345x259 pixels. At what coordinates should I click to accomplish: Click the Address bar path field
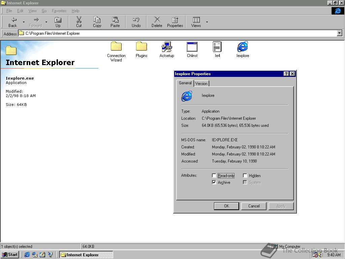[178, 33]
